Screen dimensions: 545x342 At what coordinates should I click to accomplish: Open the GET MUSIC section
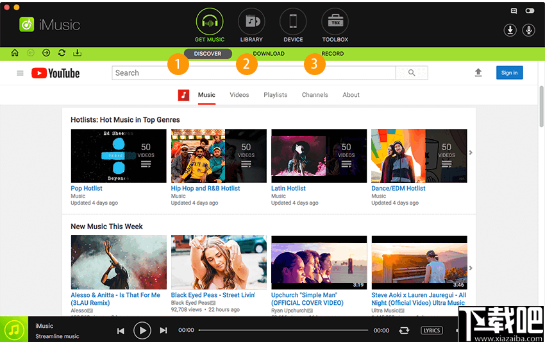click(210, 26)
